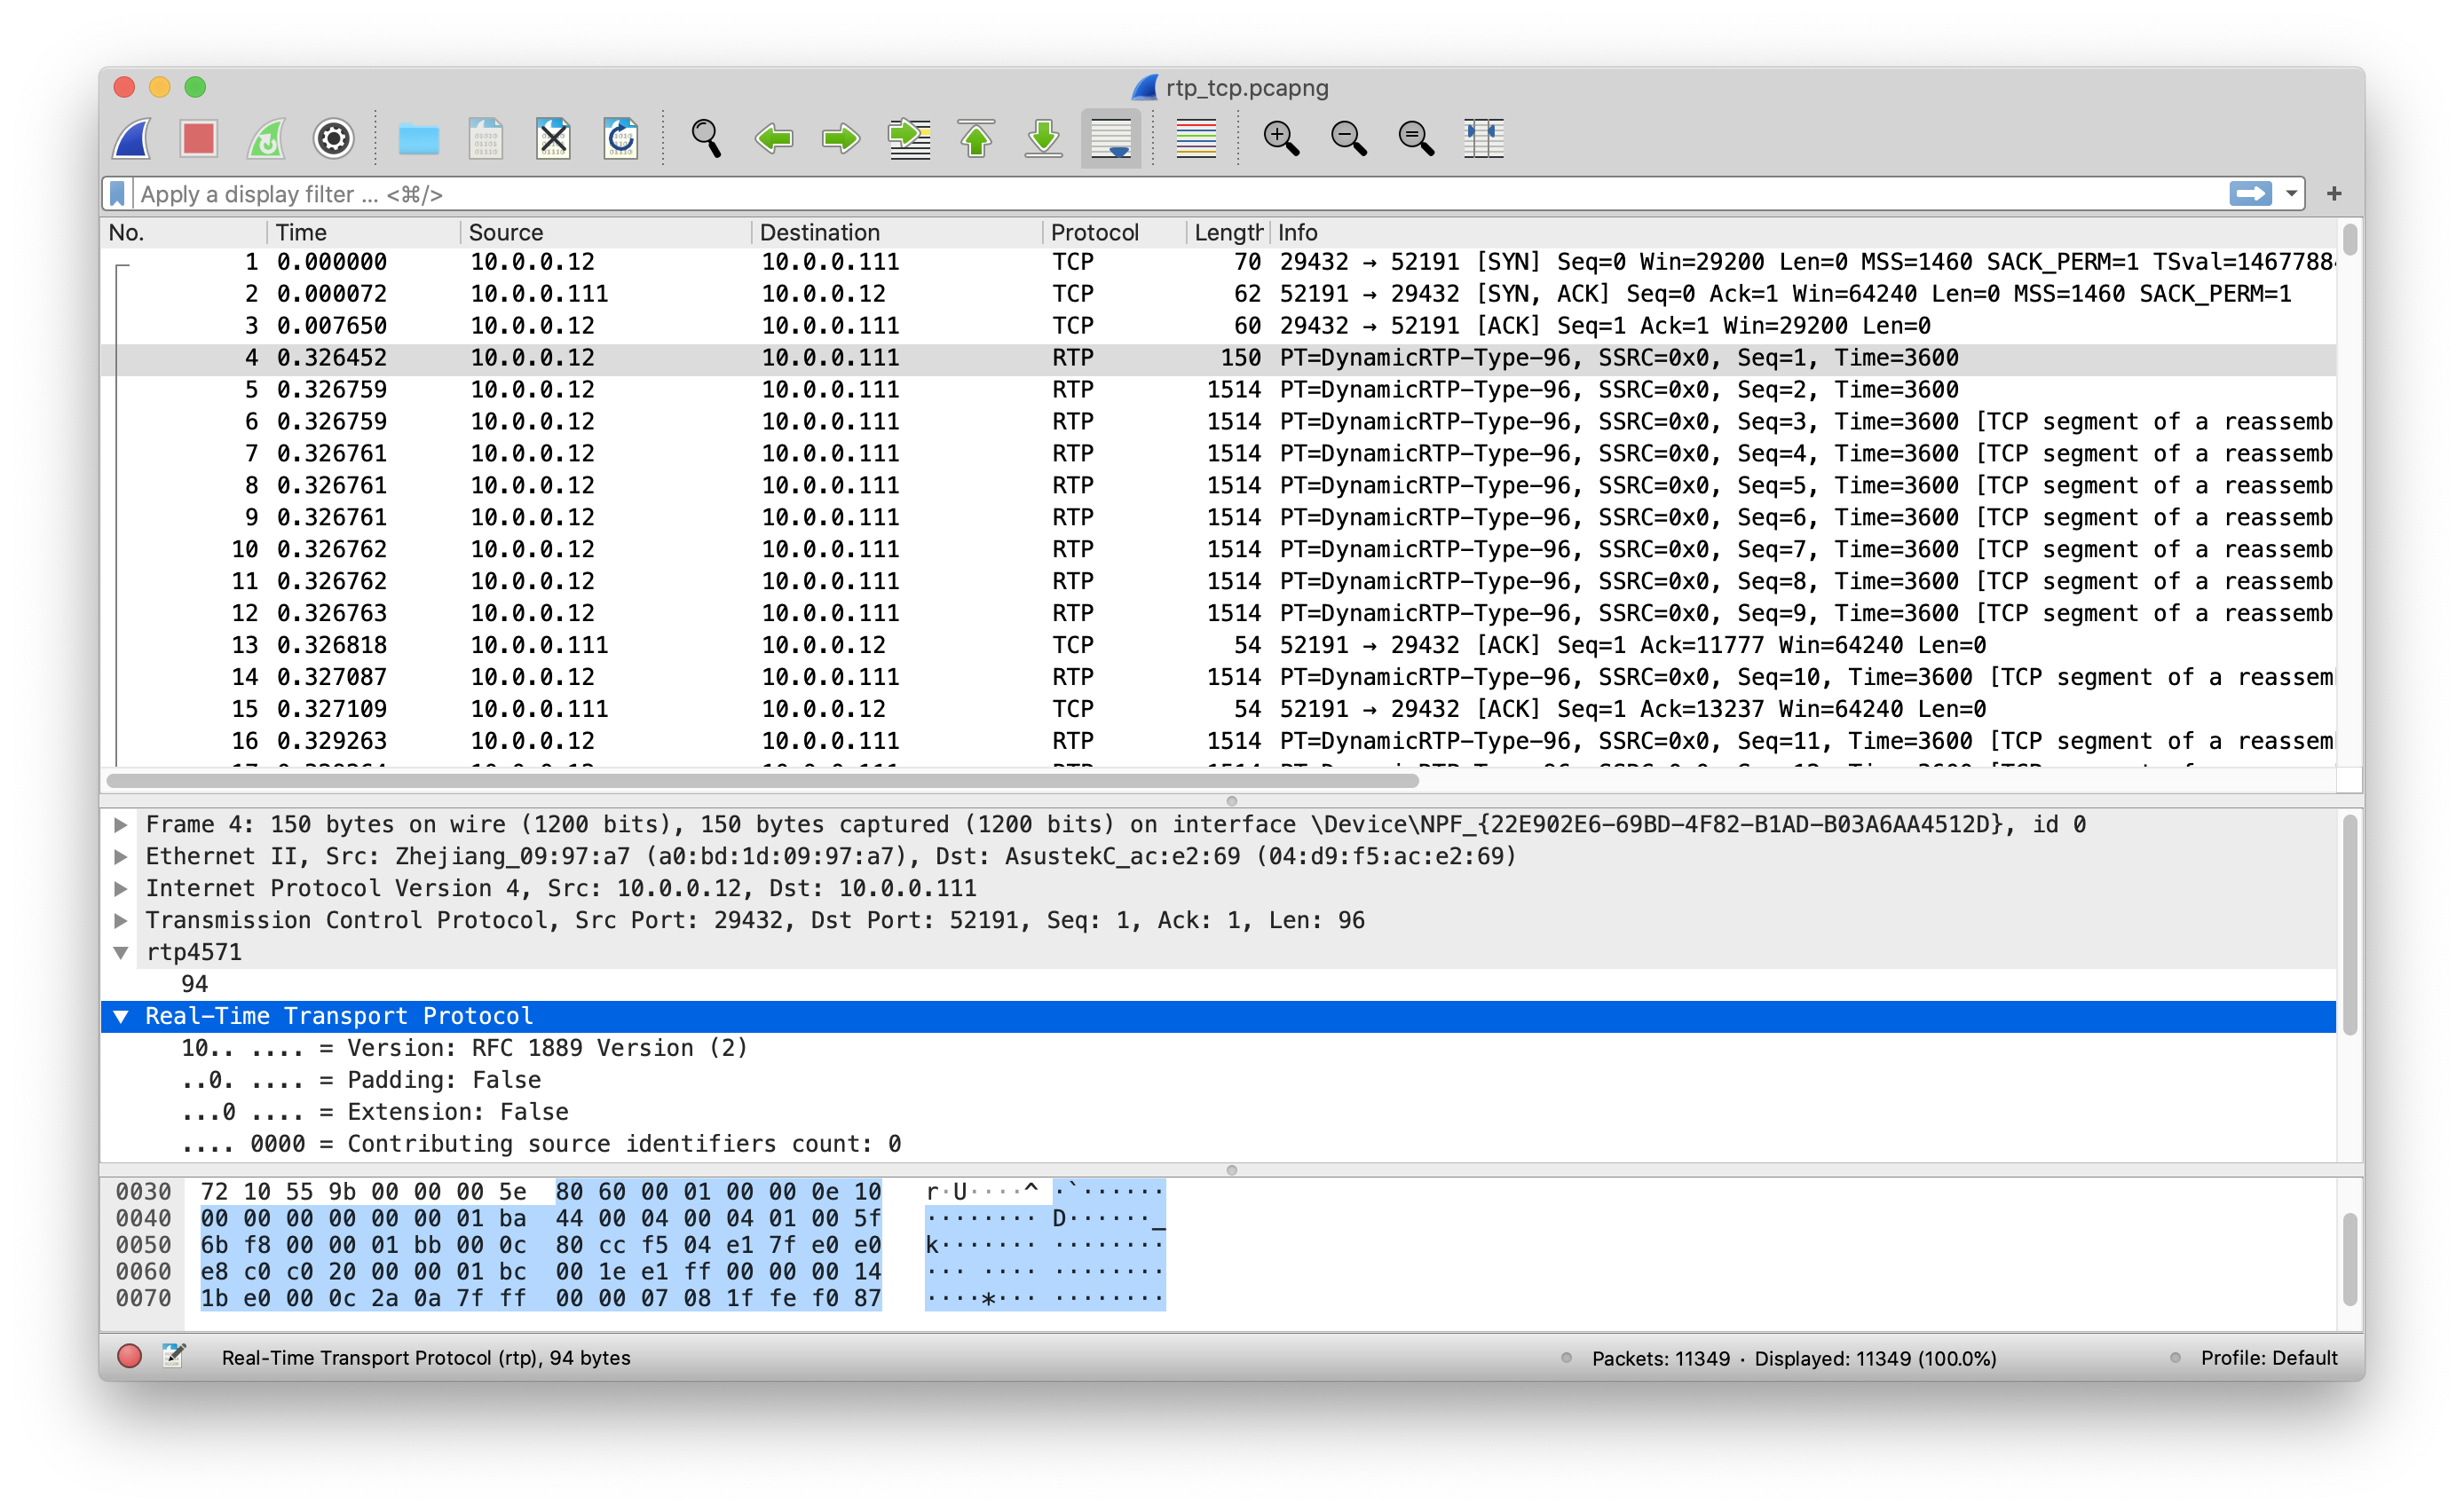The width and height of the screenshot is (2464, 1512).
Task: Sort by the Source column header
Action: 506,232
